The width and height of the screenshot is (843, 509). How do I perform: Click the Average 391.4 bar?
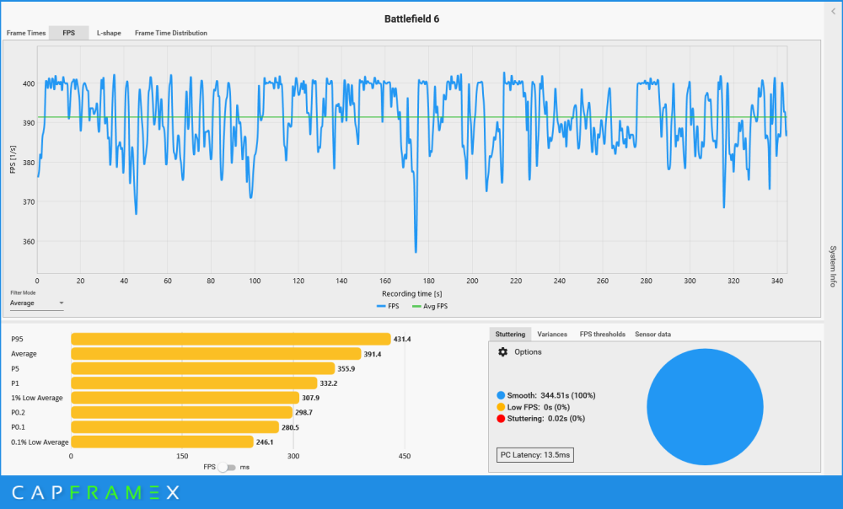pos(216,354)
